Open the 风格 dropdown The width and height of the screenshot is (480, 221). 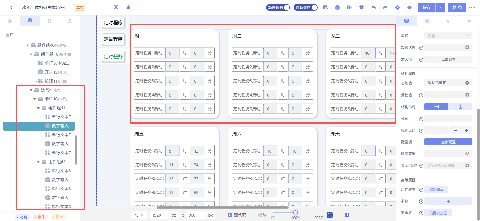point(448,36)
